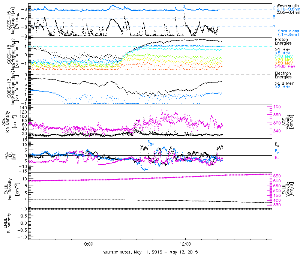Click the '>10 MeV' proton energy legend label
This screenshot has height=255, width=300.
tap(284, 56)
